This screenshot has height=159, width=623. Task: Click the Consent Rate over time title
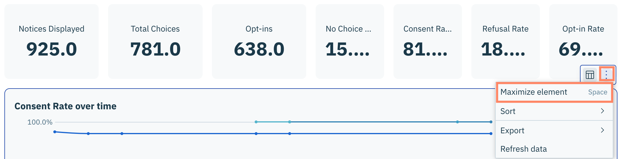pyautogui.click(x=66, y=106)
